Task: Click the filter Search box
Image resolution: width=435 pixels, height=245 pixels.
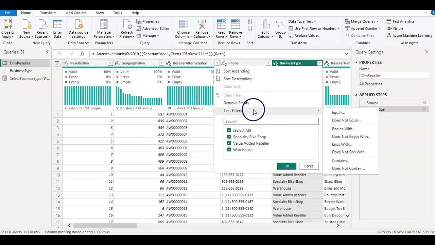Action: coord(271,121)
